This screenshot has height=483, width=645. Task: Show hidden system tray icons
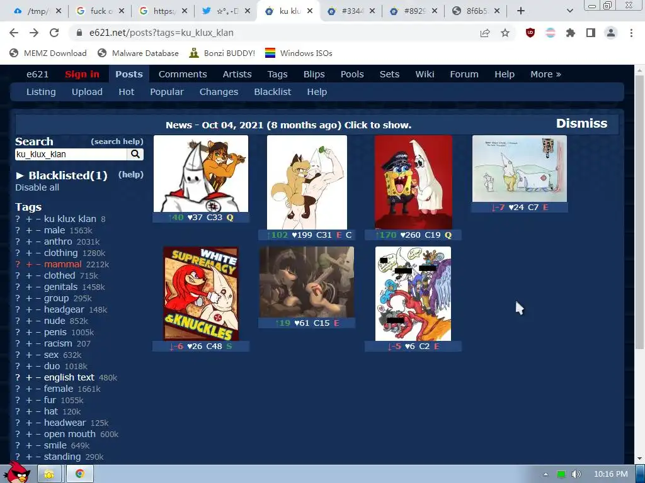click(x=545, y=474)
